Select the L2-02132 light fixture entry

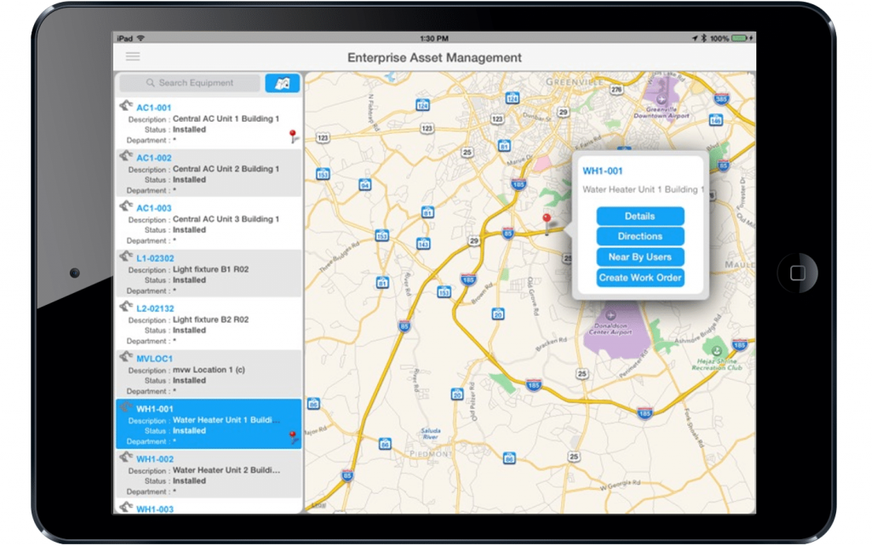coord(204,323)
